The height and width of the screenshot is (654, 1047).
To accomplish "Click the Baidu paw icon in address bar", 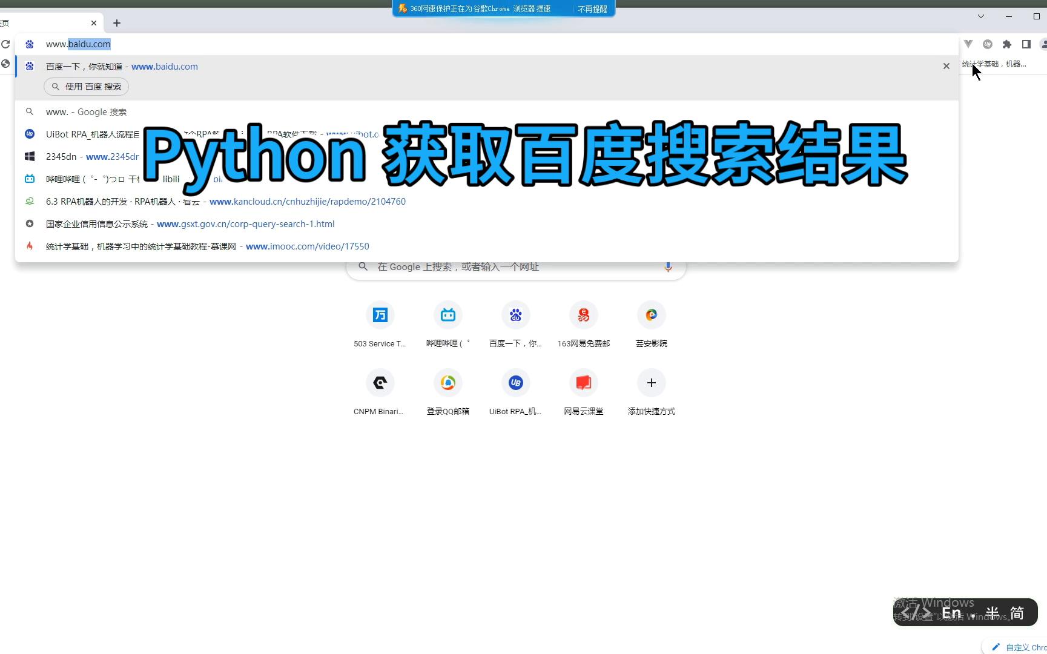I will pos(29,44).
